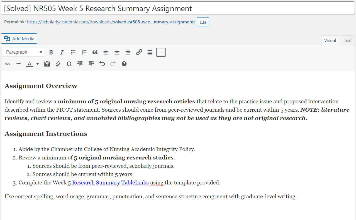This screenshot has width=356, height=220.
Task: Click 'Sources should be current within 5 years' line
Action: click(83, 174)
